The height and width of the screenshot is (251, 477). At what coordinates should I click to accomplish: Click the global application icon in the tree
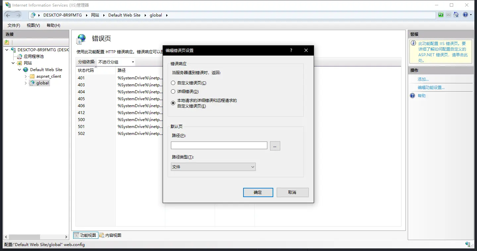coord(32,83)
